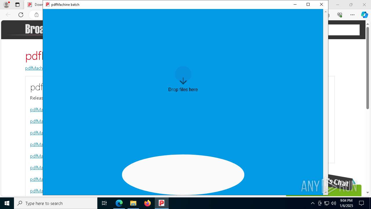Click the white oval button at the bottom
This screenshot has height=209, width=371.
coord(183,175)
